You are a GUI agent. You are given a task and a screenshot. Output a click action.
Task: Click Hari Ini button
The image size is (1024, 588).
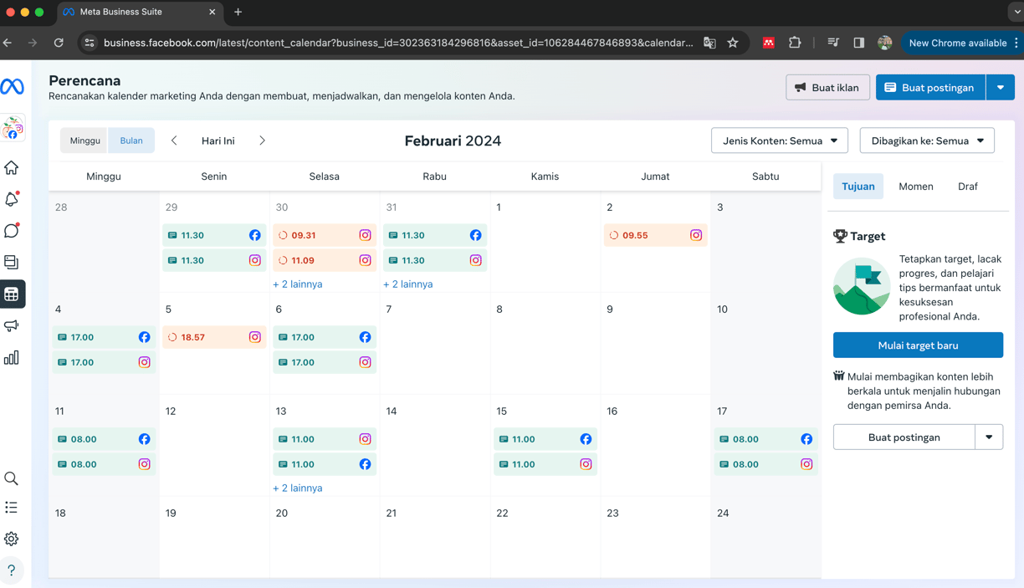pos(218,141)
